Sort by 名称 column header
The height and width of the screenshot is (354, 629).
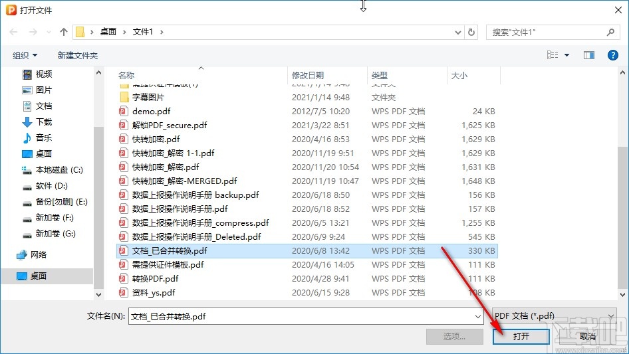(x=126, y=75)
